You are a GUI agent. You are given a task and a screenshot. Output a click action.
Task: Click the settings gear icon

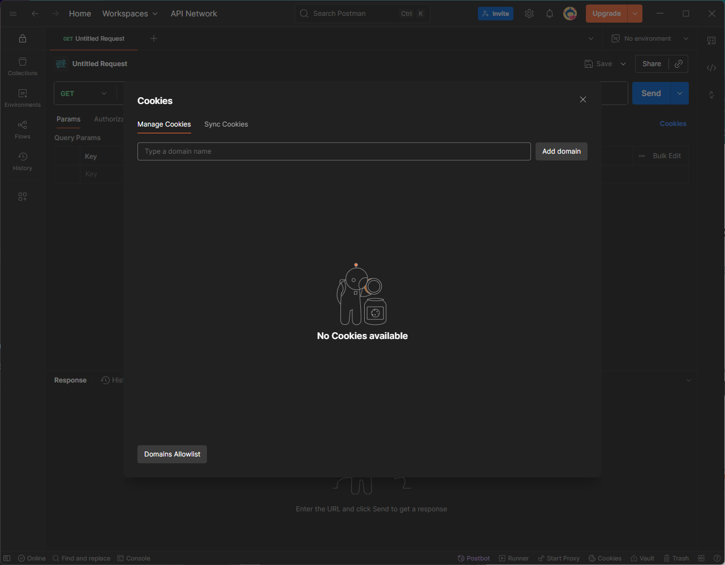tap(529, 14)
